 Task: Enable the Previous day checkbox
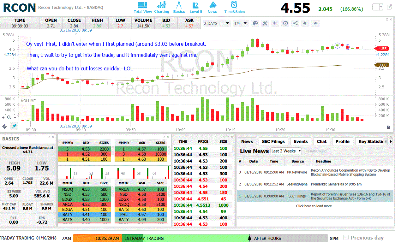(346, 238)
